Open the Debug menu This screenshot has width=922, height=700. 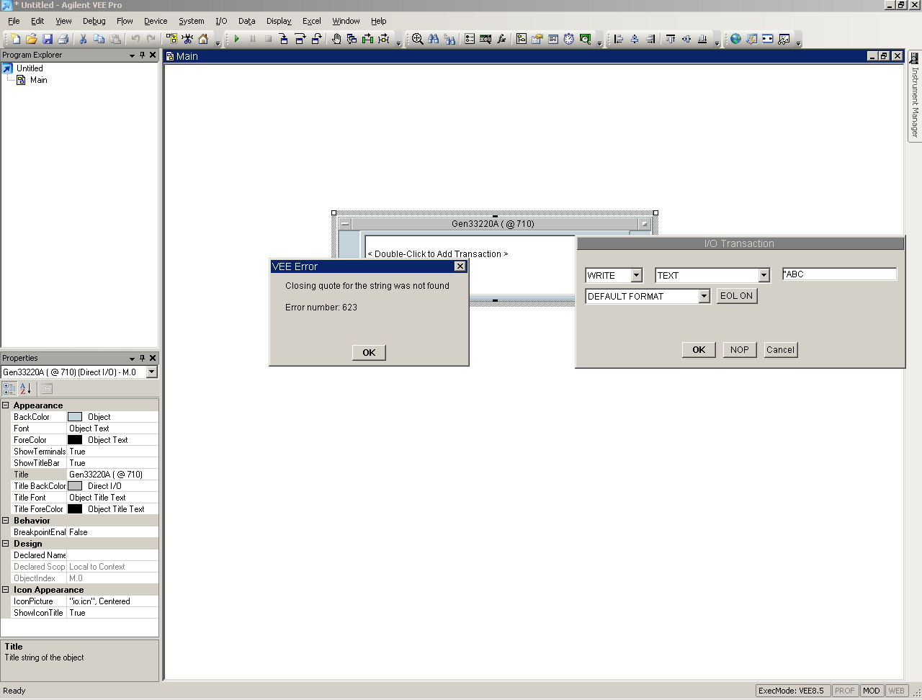pyautogui.click(x=94, y=21)
